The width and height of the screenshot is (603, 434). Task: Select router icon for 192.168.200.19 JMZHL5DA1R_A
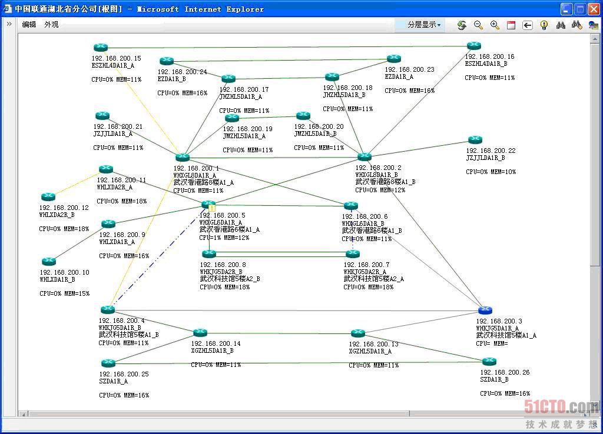point(232,118)
